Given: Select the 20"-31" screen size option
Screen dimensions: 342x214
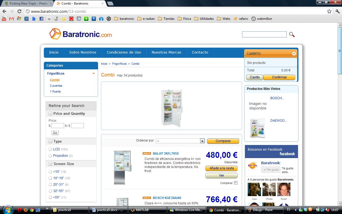Looking at the screenshot, I should click(x=50, y=185).
